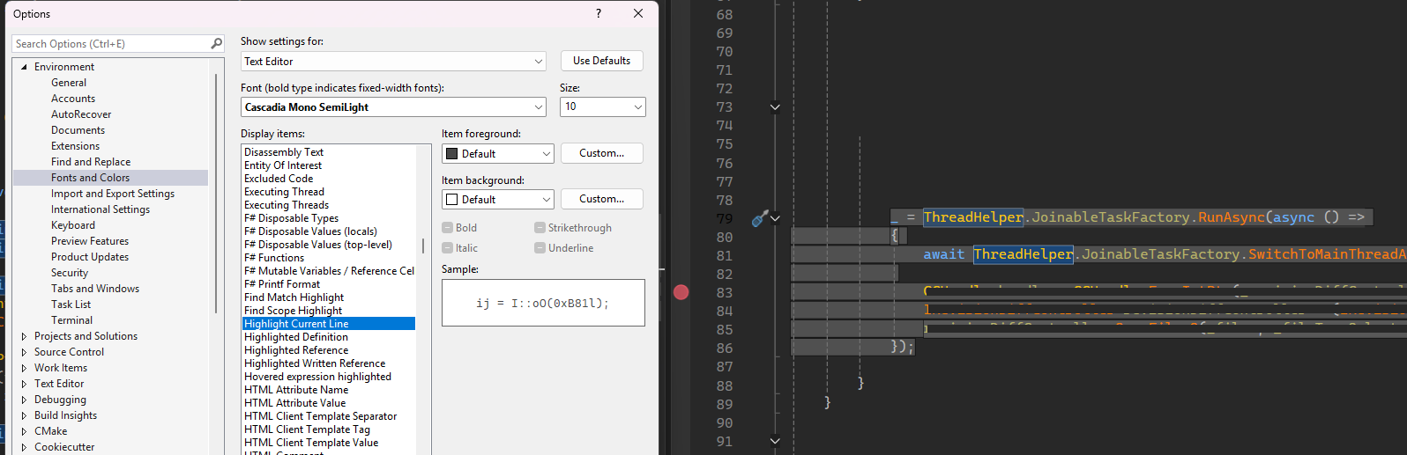Select Hovered expression highlighted item
The width and height of the screenshot is (1407, 455).
pos(317,377)
